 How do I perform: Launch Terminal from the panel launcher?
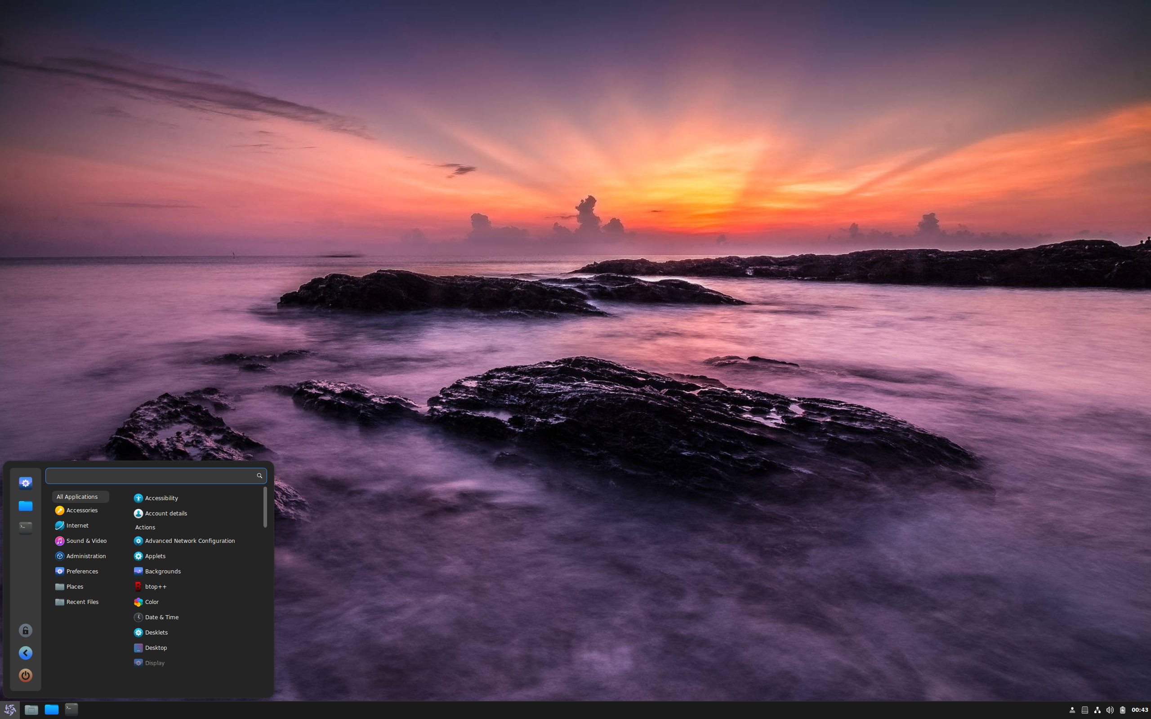[x=71, y=710]
